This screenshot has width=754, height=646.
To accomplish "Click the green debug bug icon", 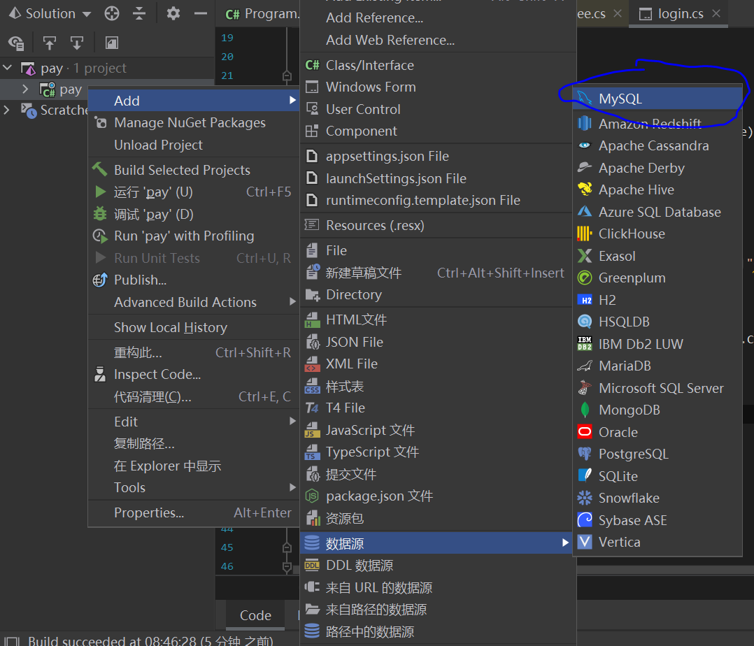I will 100,213.
